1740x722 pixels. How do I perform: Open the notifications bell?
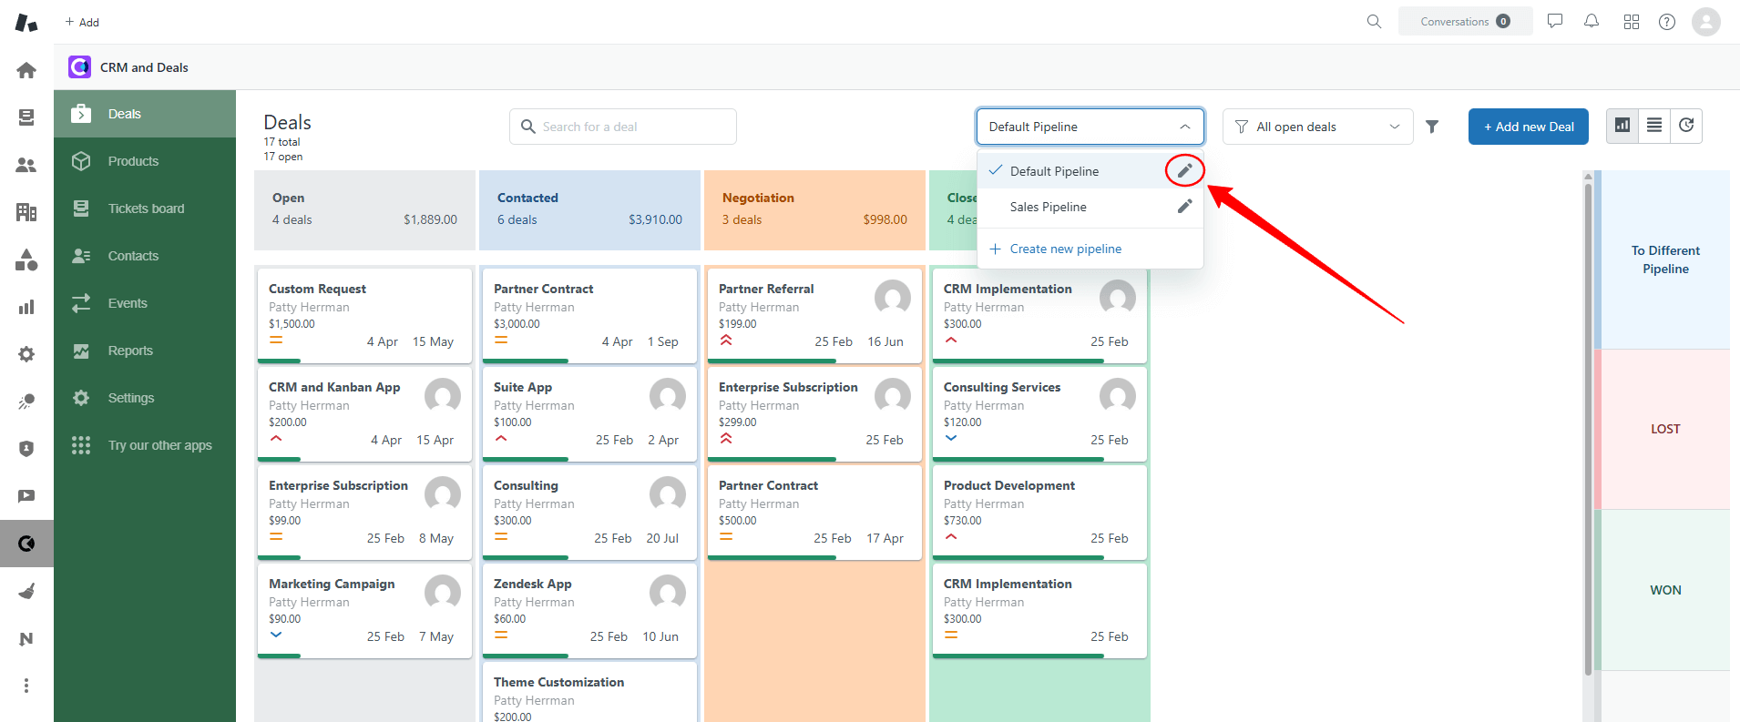1592,21
